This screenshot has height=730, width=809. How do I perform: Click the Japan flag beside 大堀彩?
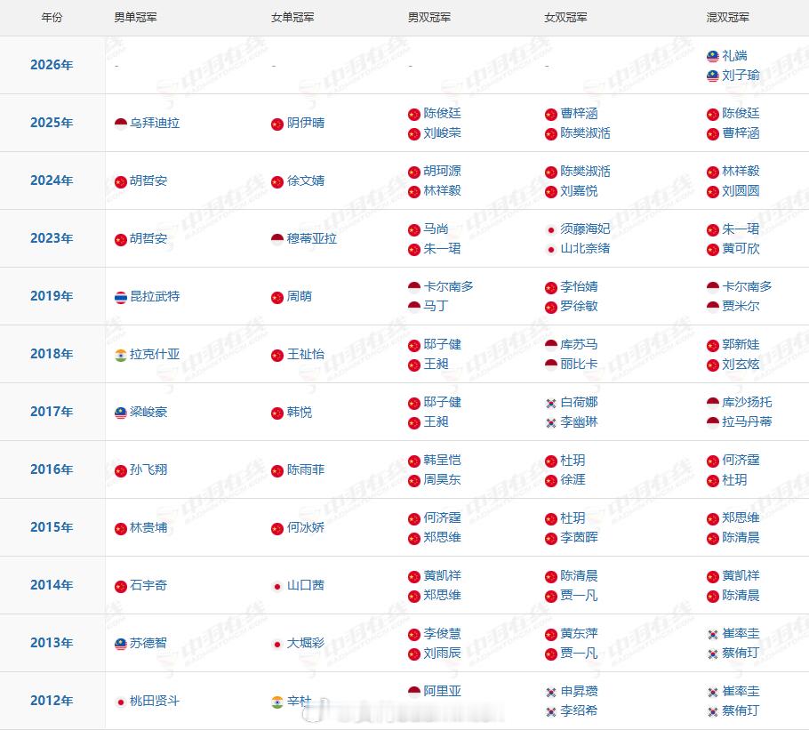[277, 644]
